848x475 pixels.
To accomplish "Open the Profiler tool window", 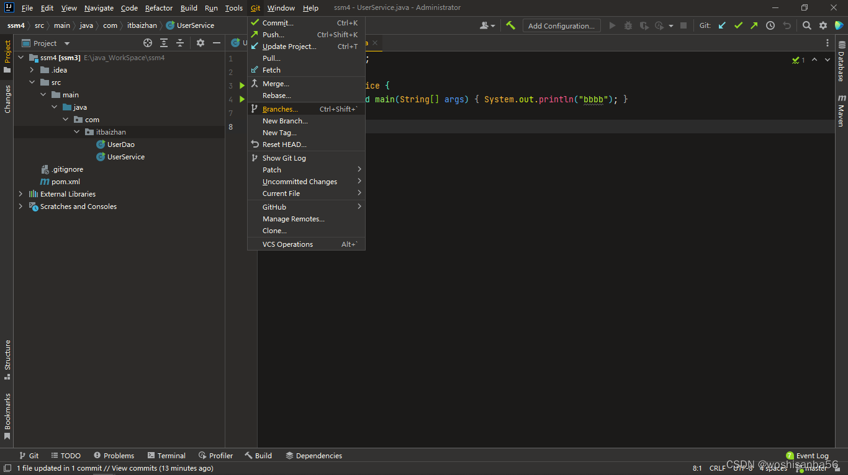I will [215, 455].
